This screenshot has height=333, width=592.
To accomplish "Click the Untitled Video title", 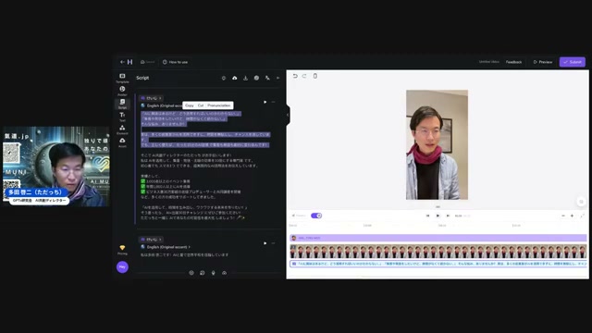I will (489, 62).
